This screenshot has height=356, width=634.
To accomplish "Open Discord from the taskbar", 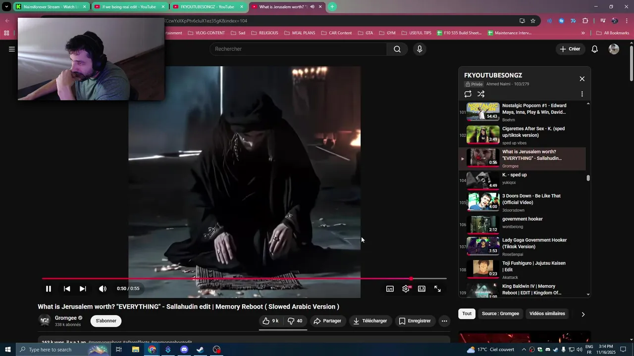I will 184,350.
